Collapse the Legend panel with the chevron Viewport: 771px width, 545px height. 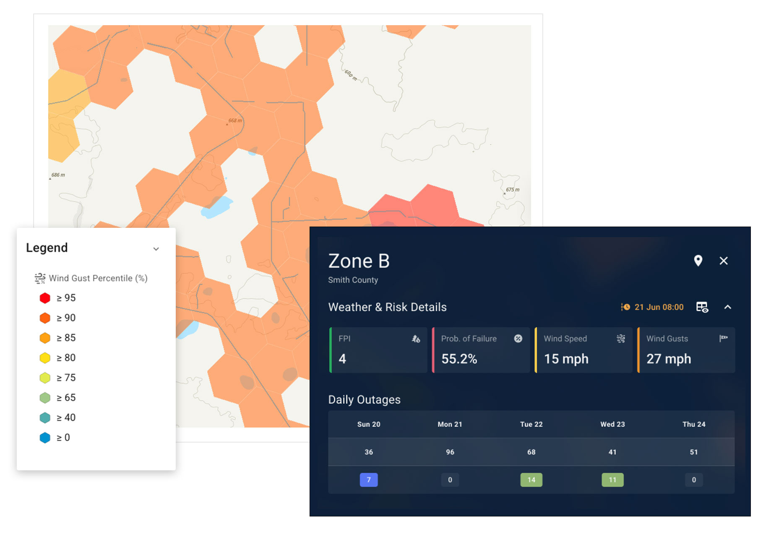[156, 249]
